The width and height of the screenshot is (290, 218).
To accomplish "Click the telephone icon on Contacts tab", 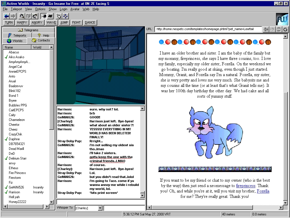I will click(x=34, y=40).
